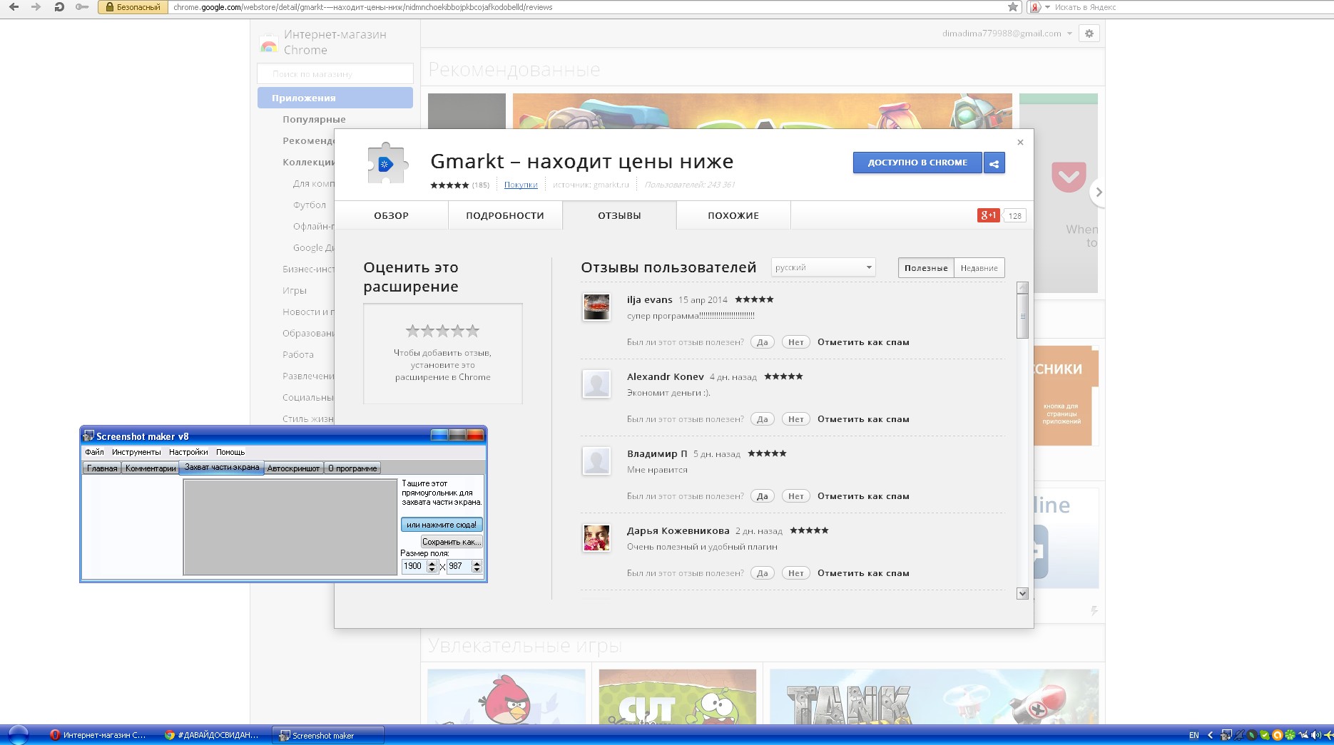This screenshot has height=745, width=1334.
Task: Click the volume icon in system tray
Action: coord(1315,735)
